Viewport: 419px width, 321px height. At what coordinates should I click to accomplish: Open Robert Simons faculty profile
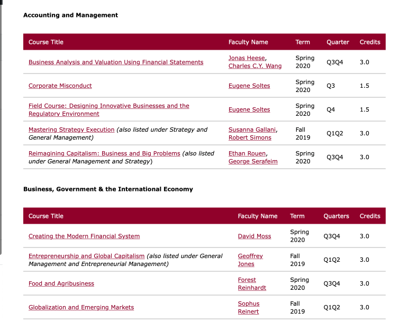(x=250, y=137)
